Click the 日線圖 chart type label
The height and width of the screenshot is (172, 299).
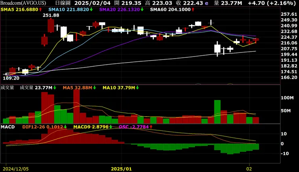(63, 3)
